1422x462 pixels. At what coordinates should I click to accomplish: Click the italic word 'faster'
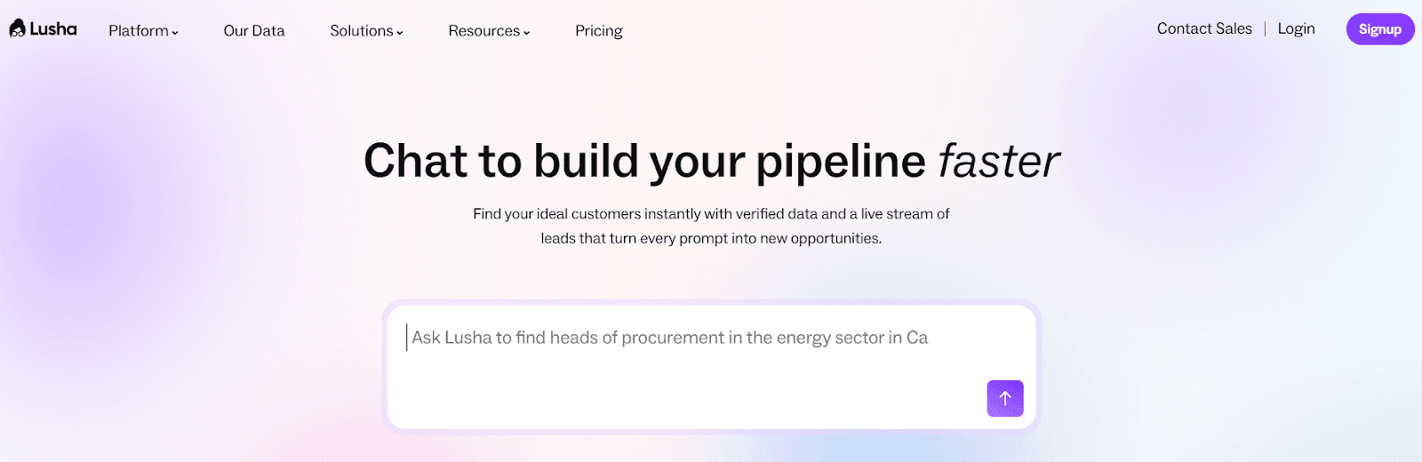click(999, 162)
